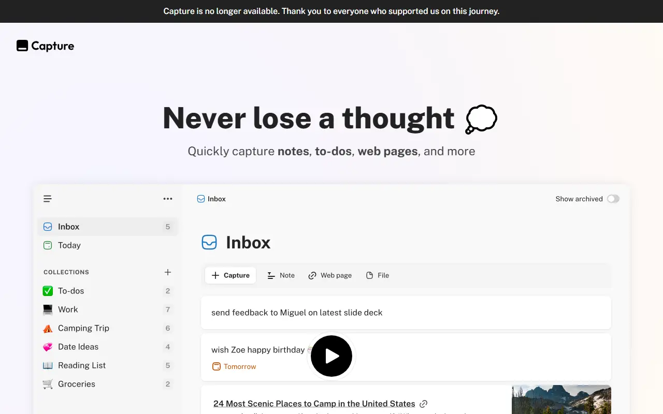Click the COLLECTIONS section header
The height and width of the screenshot is (414, 663).
66,272
